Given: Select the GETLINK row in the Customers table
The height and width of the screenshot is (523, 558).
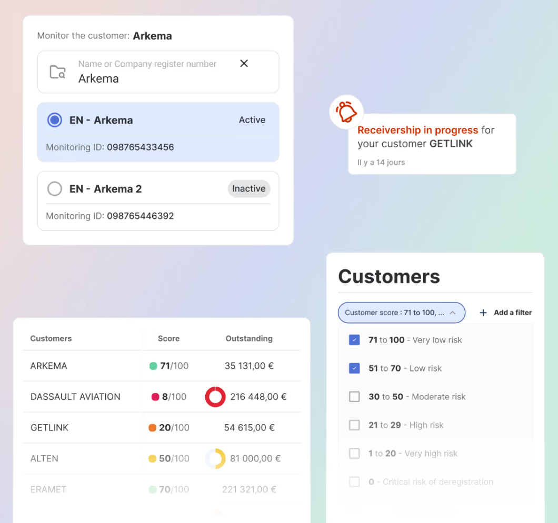Looking at the screenshot, I should point(49,427).
